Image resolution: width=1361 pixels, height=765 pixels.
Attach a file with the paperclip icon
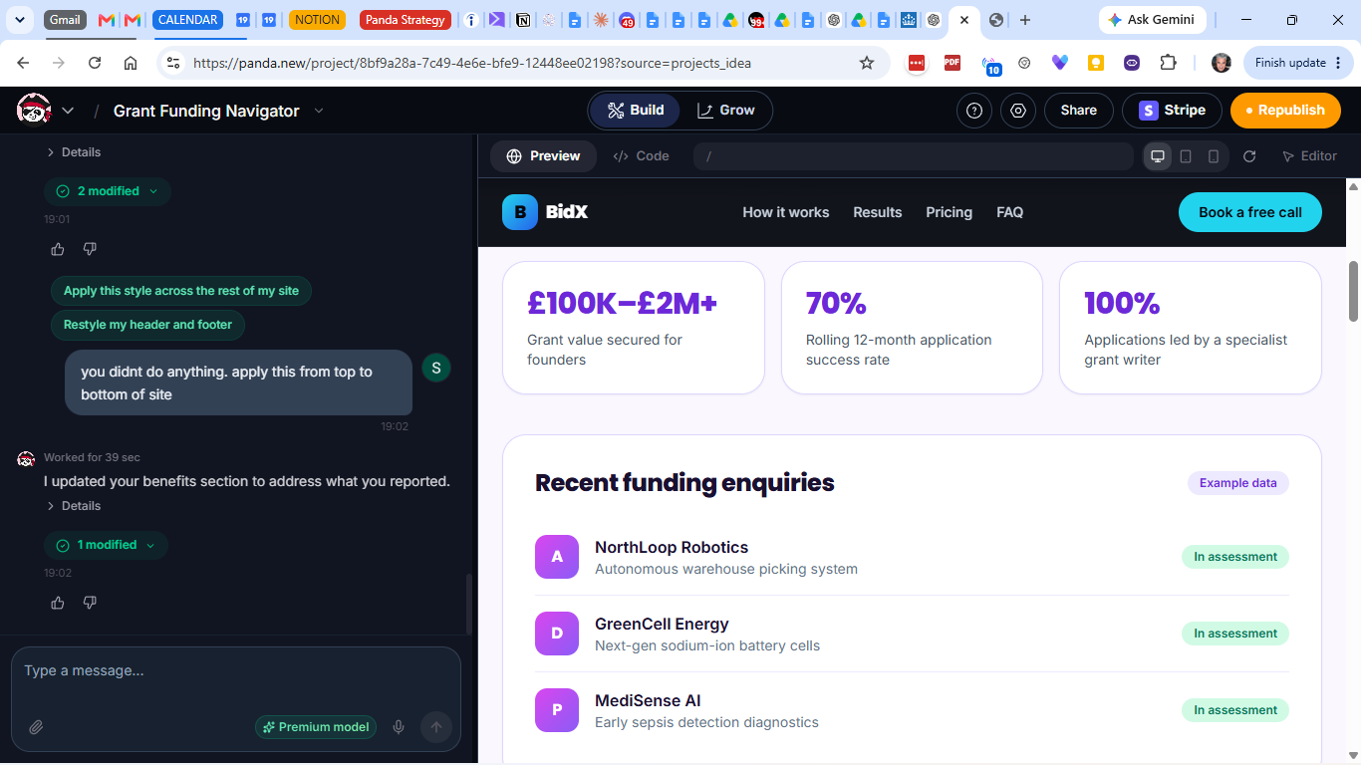36,727
